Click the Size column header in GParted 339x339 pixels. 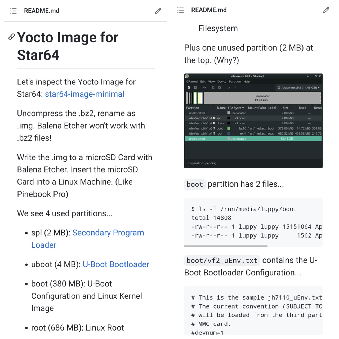[x=286, y=108]
